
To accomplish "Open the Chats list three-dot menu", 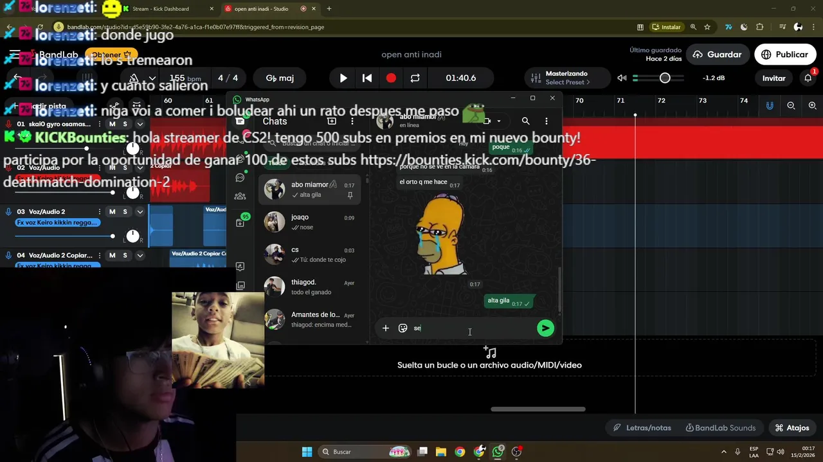I will pyautogui.click(x=352, y=121).
